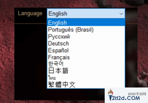
Task: Select English in the language list
Action: click(x=86, y=22)
